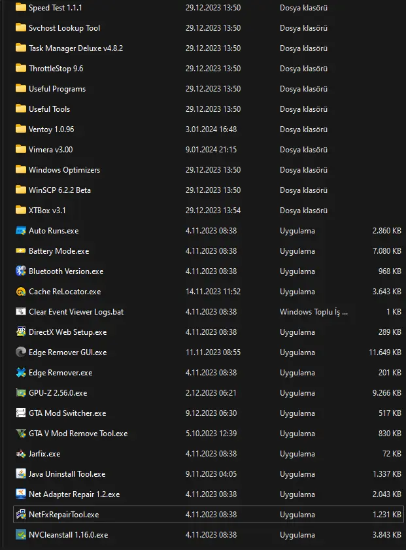Click the ThrottleStop 9.6 folder icon

[x=21, y=69]
